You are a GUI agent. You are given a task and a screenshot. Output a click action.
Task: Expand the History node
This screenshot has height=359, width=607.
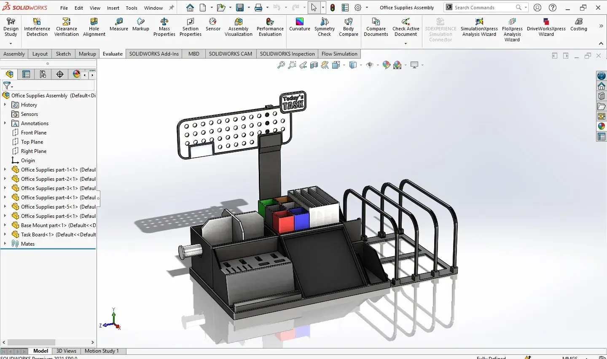[x=5, y=105]
